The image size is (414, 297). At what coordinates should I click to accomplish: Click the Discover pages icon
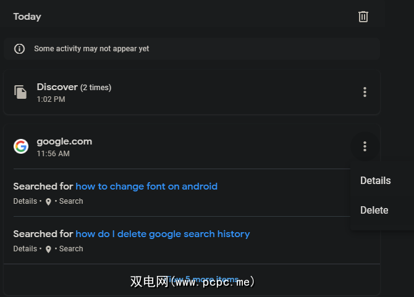coord(21,92)
